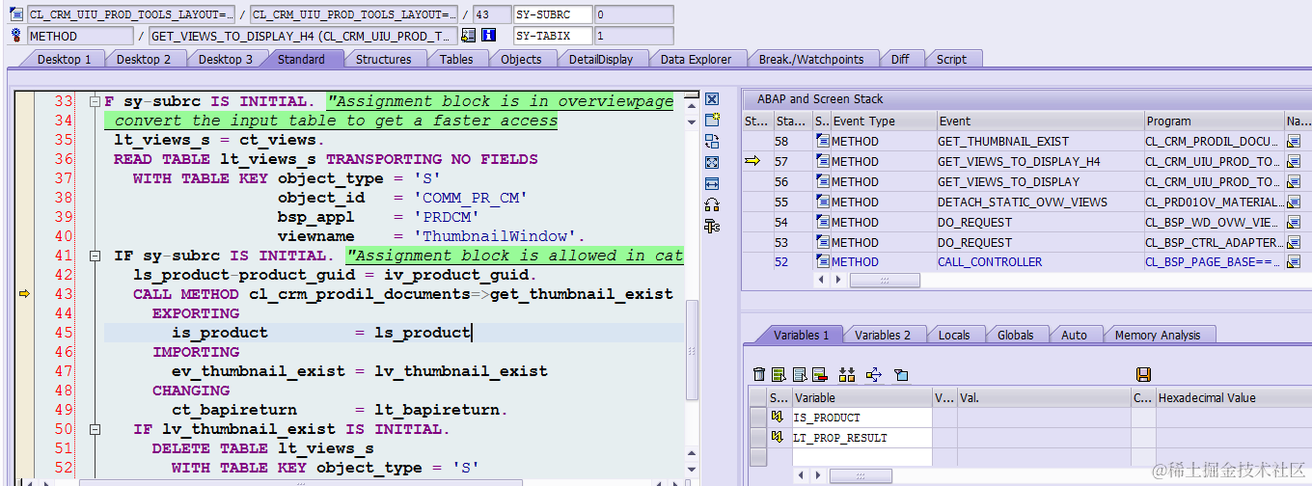Open the Script tab
This screenshot has width=1312, height=486.
tap(951, 60)
